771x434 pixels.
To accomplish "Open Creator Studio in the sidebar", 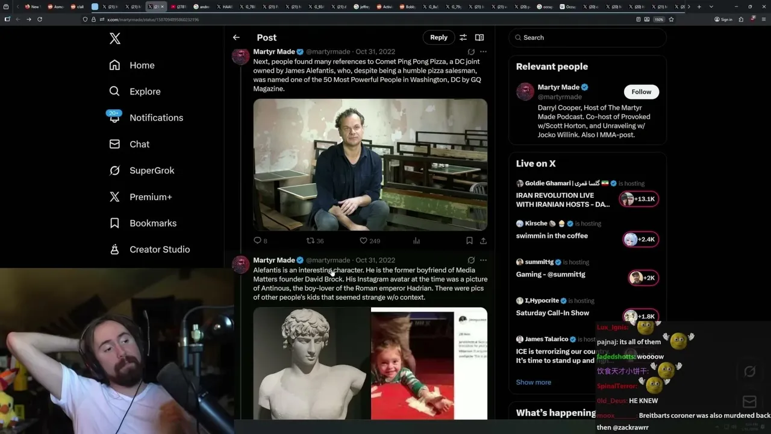I will (x=149, y=250).
